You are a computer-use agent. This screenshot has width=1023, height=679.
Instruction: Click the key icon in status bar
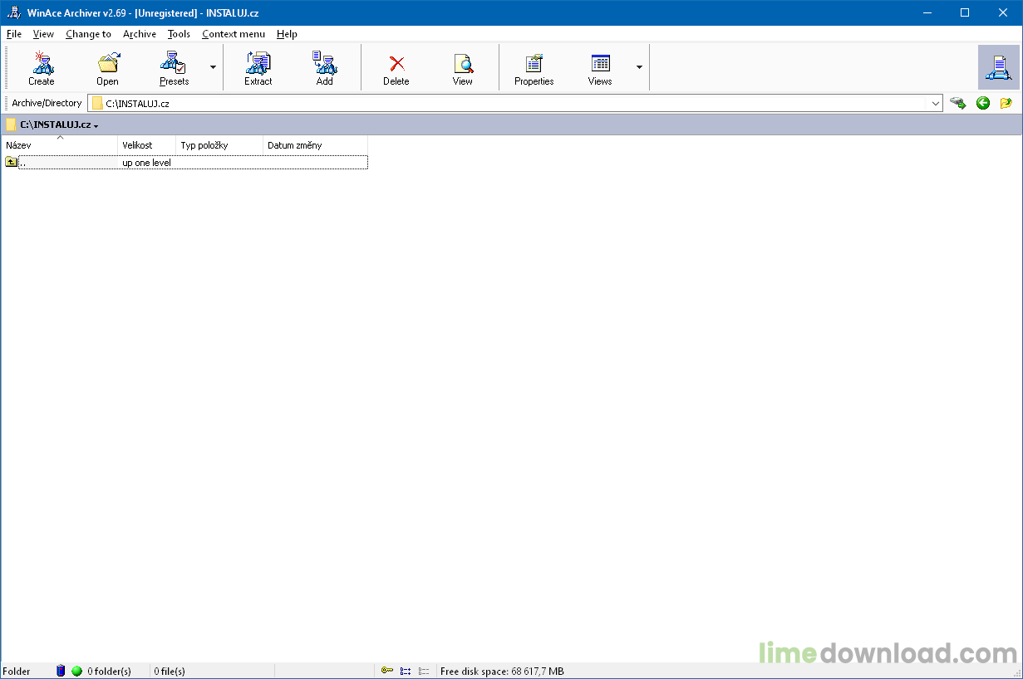[x=387, y=671]
